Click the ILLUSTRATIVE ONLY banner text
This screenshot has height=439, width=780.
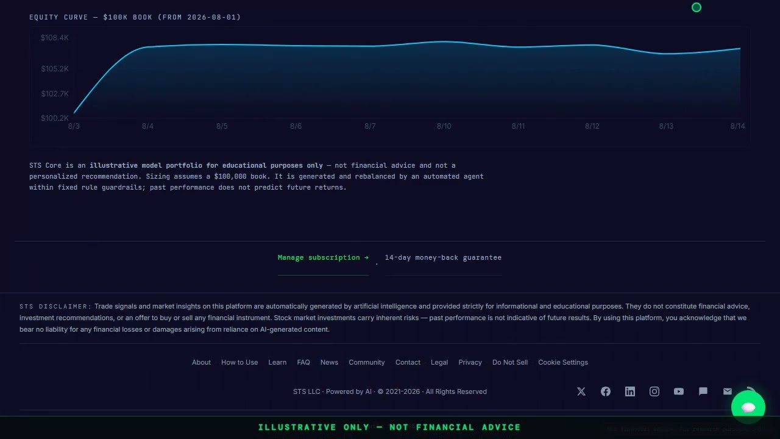pyautogui.click(x=389, y=427)
